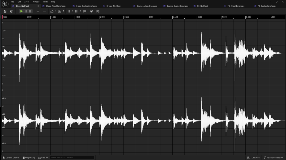Open fade out options three-dot menu
Screen dimensions: 286x160
(x=80, y=11)
